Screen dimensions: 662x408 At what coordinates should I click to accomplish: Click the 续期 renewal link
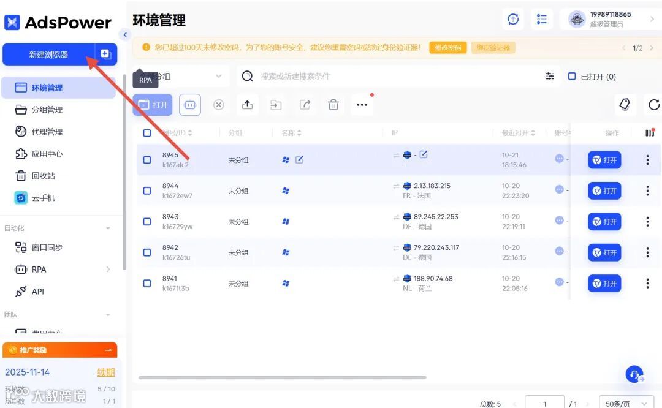105,372
